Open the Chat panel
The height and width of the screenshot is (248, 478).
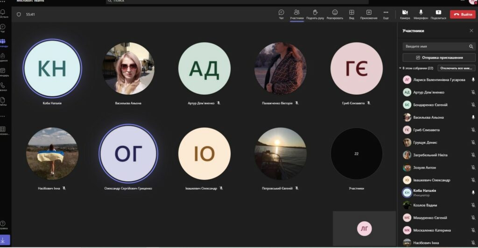[x=281, y=14]
